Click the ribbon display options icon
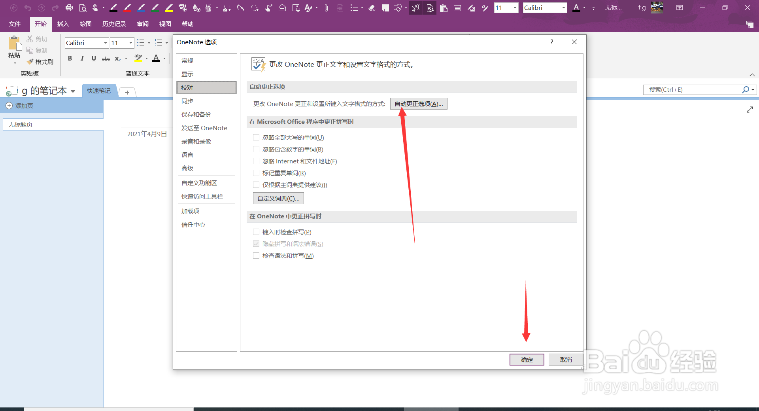The height and width of the screenshot is (411, 759). tap(680, 8)
